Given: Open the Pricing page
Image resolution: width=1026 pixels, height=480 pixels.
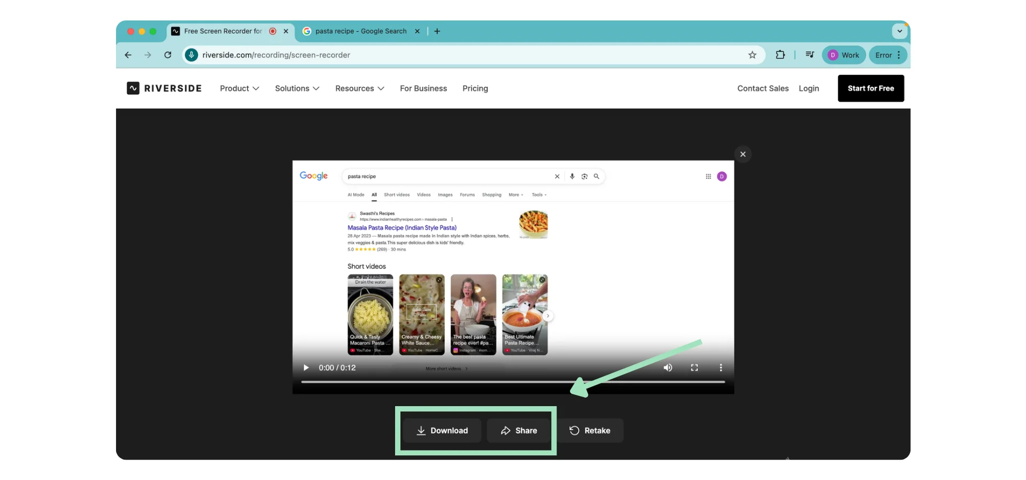Looking at the screenshot, I should (x=475, y=88).
